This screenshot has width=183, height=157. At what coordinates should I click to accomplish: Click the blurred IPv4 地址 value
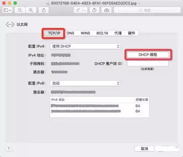coord(61,55)
